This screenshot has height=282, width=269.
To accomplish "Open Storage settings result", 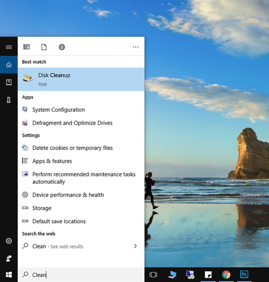I will pyautogui.click(x=81, y=208).
